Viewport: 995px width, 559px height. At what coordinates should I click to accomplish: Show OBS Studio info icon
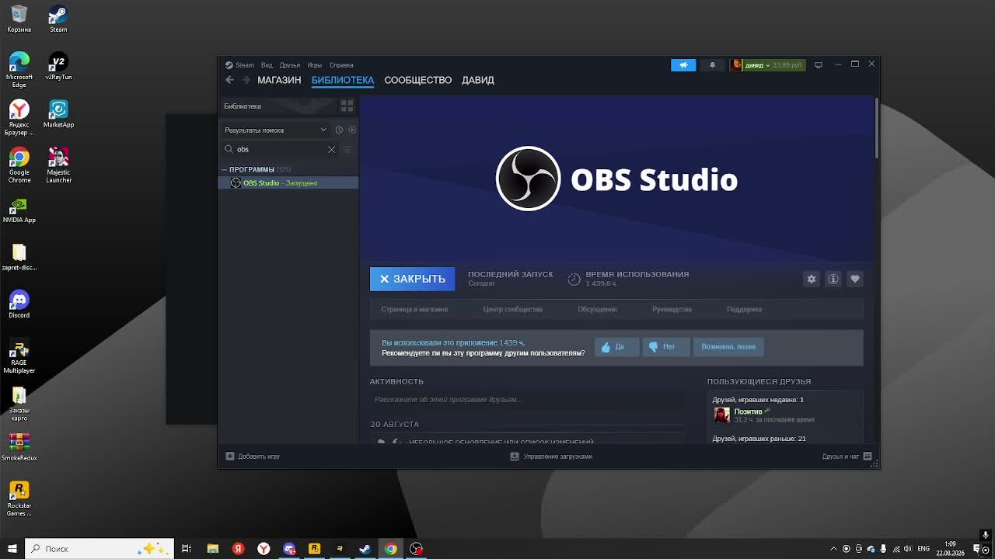pos(833,279)
